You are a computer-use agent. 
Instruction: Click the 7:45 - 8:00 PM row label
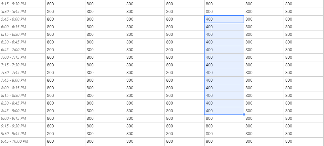(x=14, y=80)
